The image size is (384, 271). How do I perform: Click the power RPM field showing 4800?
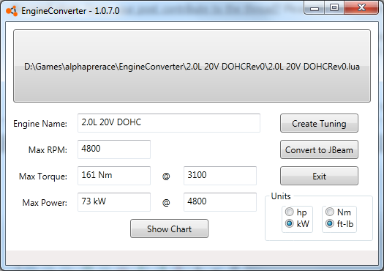(x=220, y=202)
